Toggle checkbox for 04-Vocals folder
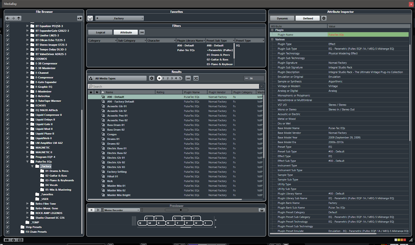The height and width of the screenshot is (245, 415). click(x=8, y=185)
